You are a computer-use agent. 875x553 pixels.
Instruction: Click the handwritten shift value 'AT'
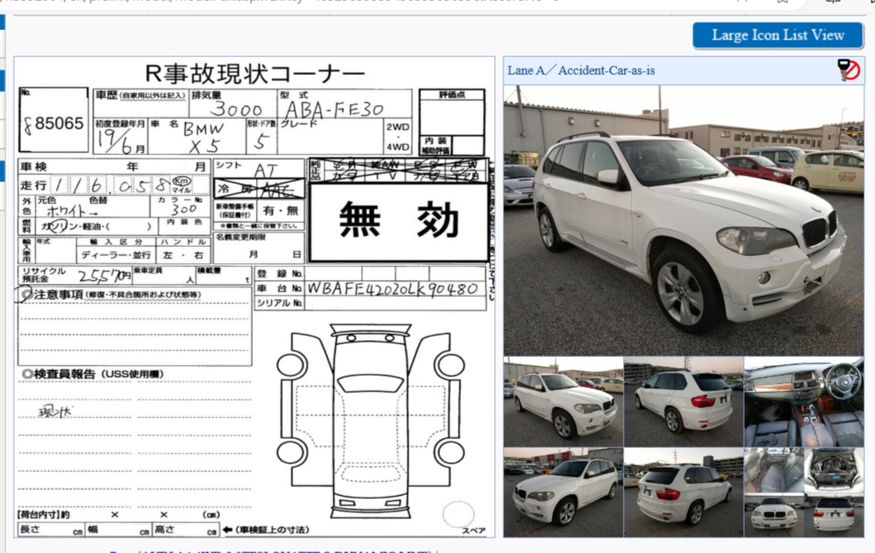266,170
